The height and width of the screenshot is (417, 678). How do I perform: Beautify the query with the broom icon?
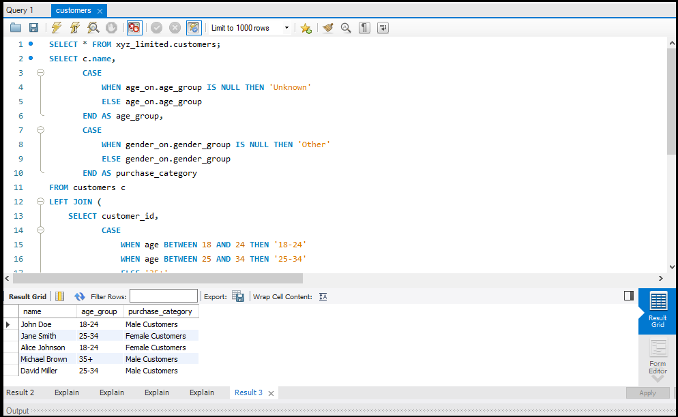click(328, 28)
